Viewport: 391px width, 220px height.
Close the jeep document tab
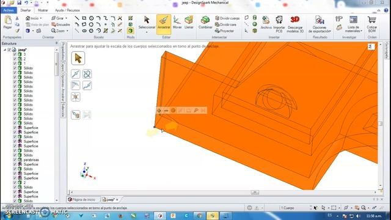pyautogui.click(x=117, y=200)
